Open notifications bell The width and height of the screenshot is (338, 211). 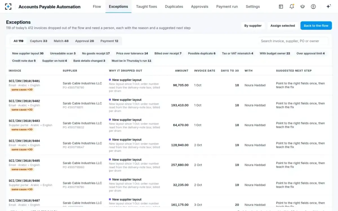pyautogui.click(x=292, y=6)
